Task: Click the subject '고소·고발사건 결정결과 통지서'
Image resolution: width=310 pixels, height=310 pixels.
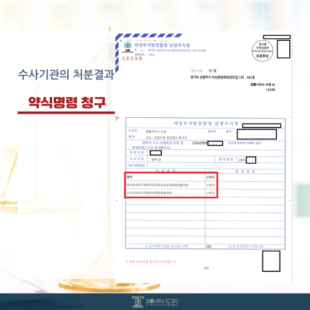Action: pos(166,137)
